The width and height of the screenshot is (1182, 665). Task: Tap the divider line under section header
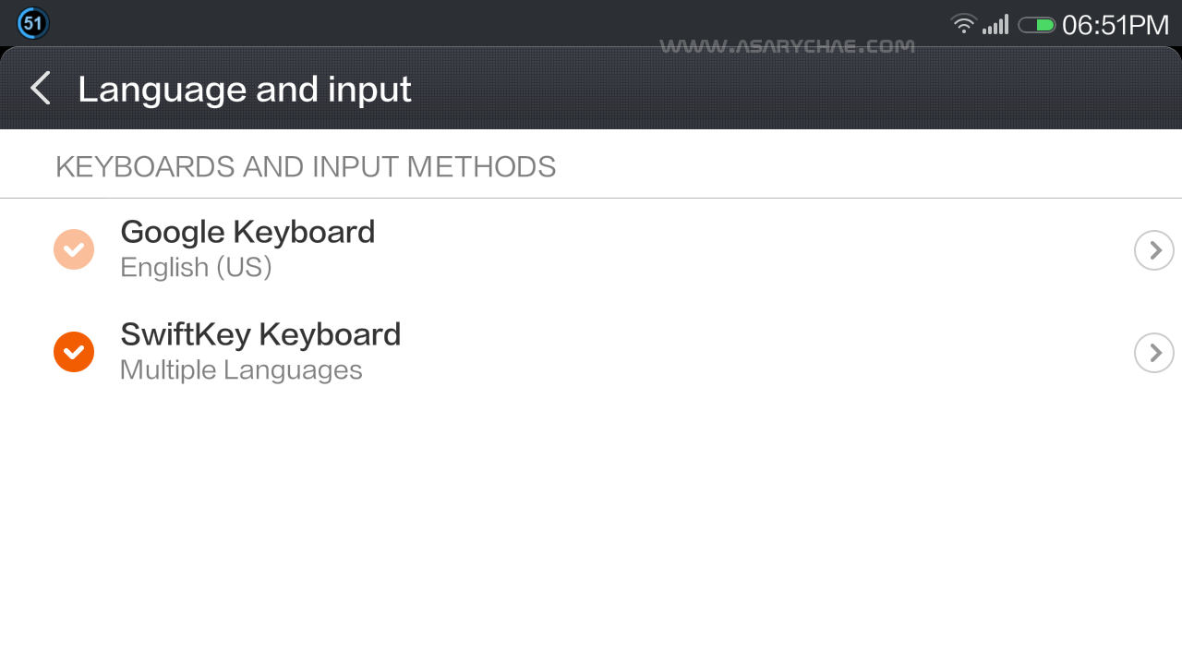coord(591,198)
